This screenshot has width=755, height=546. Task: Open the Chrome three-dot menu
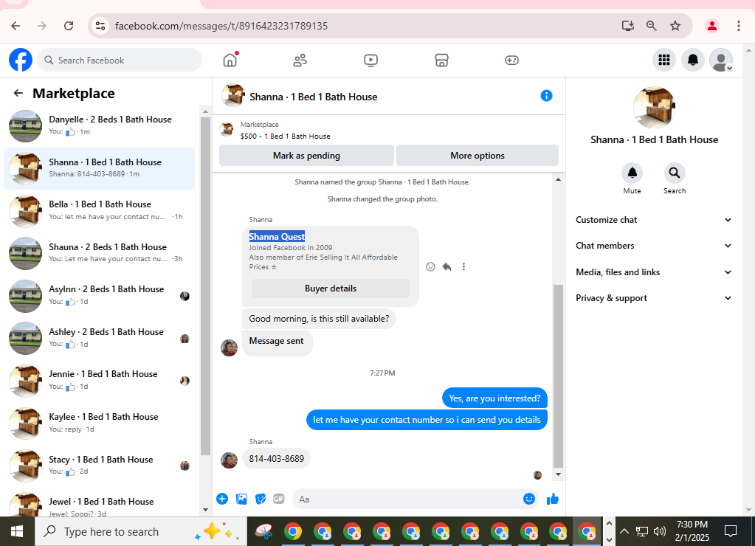738,26
